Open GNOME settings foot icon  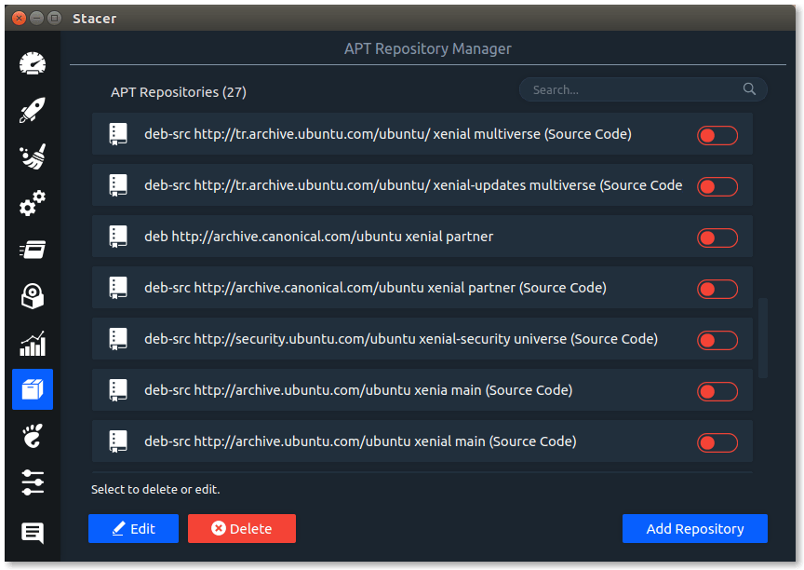click(33, 436)
